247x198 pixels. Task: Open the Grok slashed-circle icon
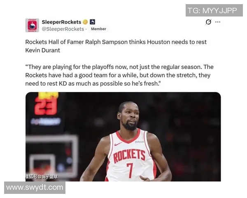[208, 22]
